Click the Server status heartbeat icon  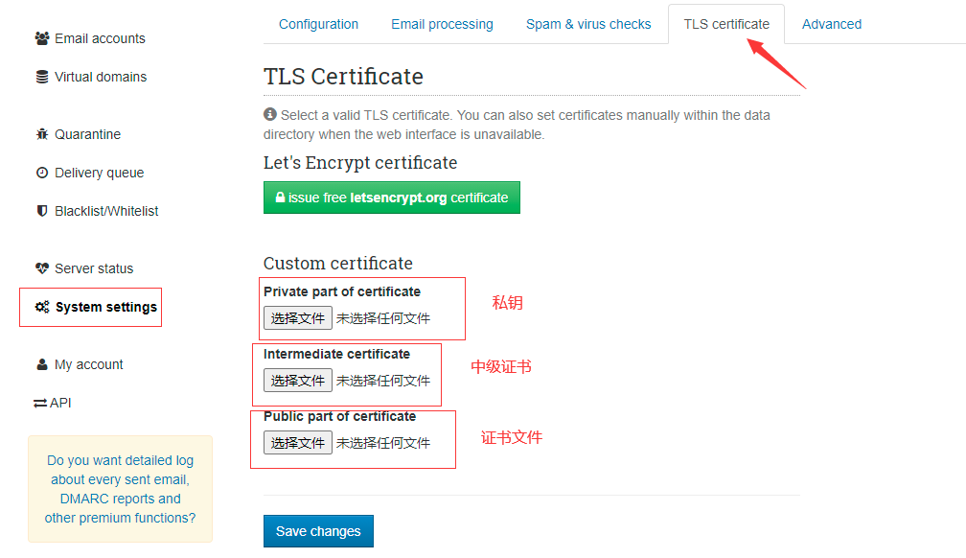tap(42, 268)
